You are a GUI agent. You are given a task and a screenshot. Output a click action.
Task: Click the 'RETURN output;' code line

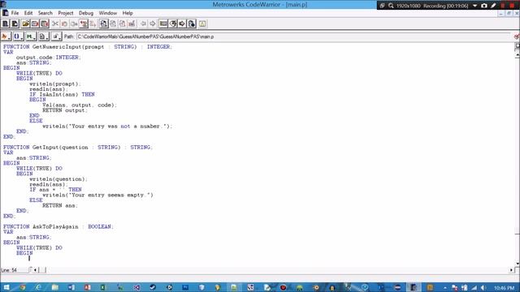(65, 110)
